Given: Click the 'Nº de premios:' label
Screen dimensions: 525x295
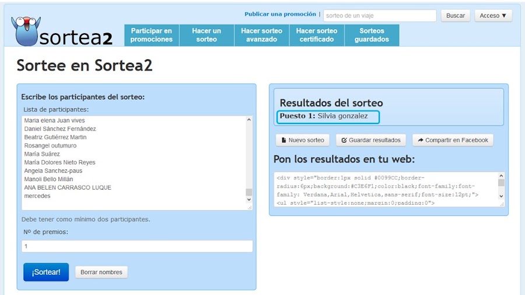Looking at the screenshot, I should [x=45, y=232].
